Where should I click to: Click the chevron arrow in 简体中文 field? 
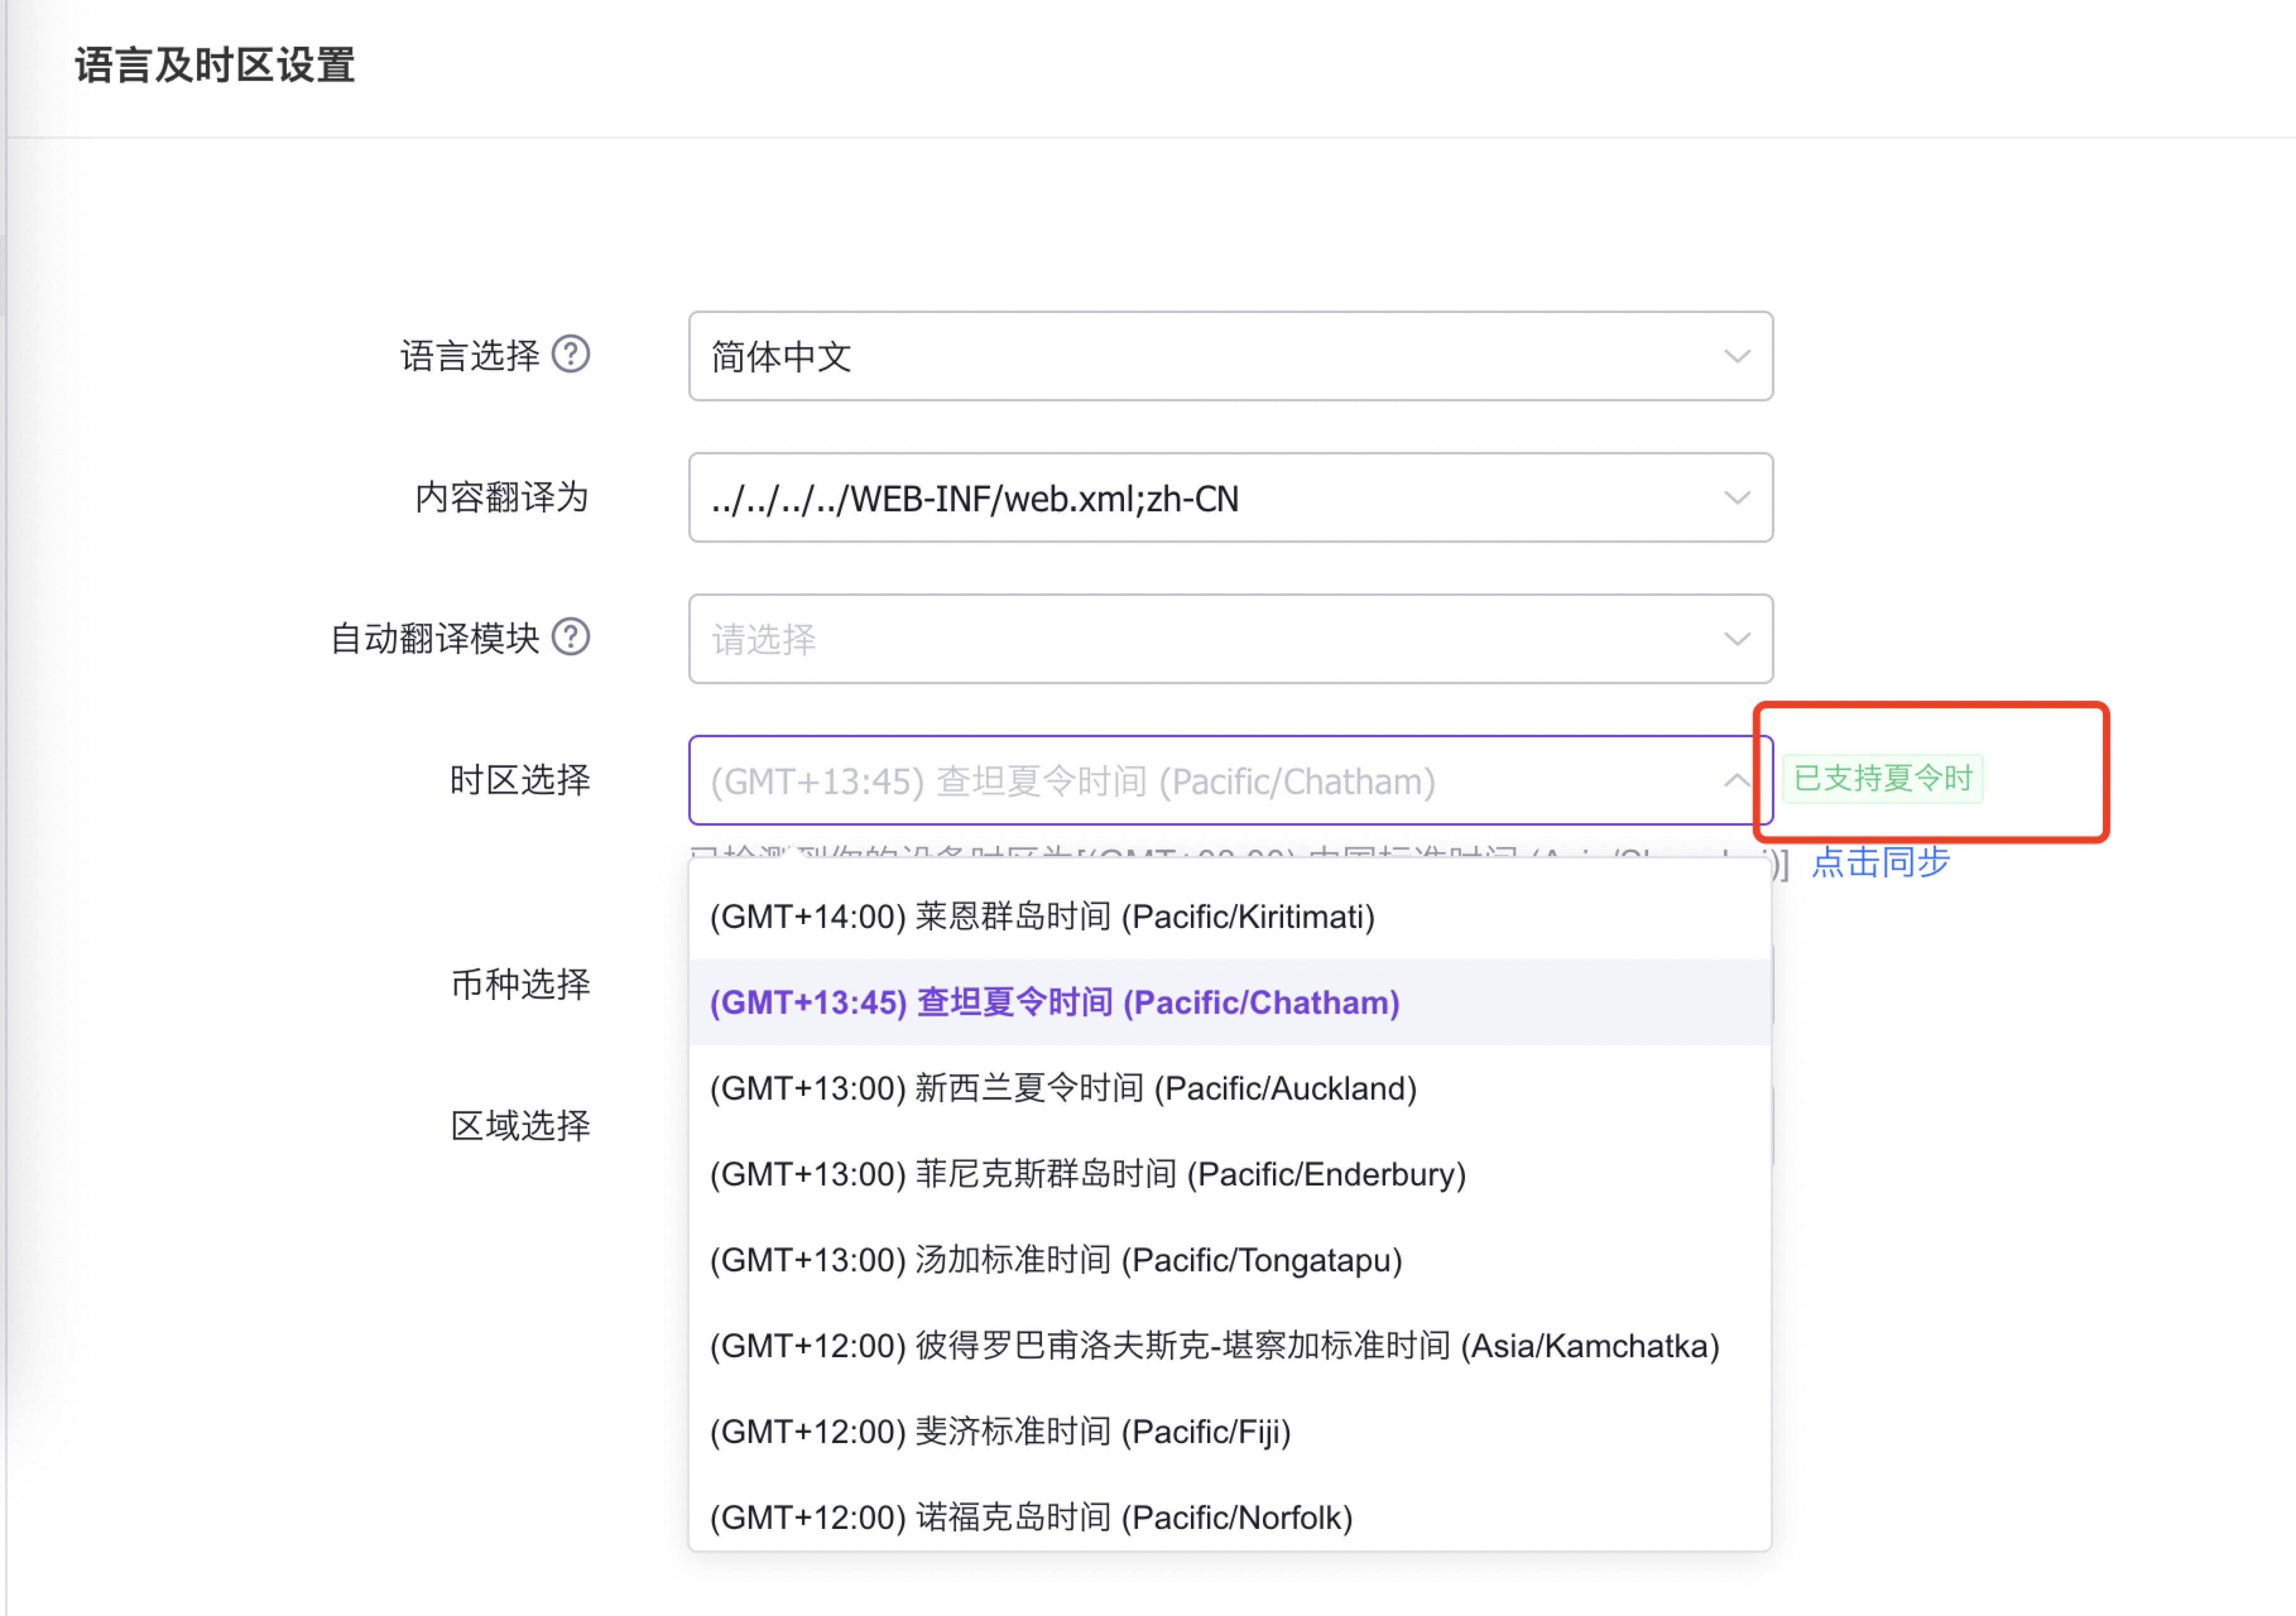(x=1737, y=357)
